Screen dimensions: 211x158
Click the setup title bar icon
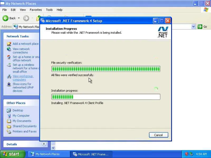click(43, 21)
